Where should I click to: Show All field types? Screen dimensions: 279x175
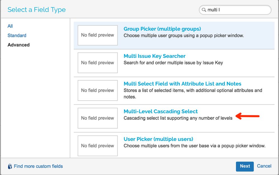coord(10,26)
